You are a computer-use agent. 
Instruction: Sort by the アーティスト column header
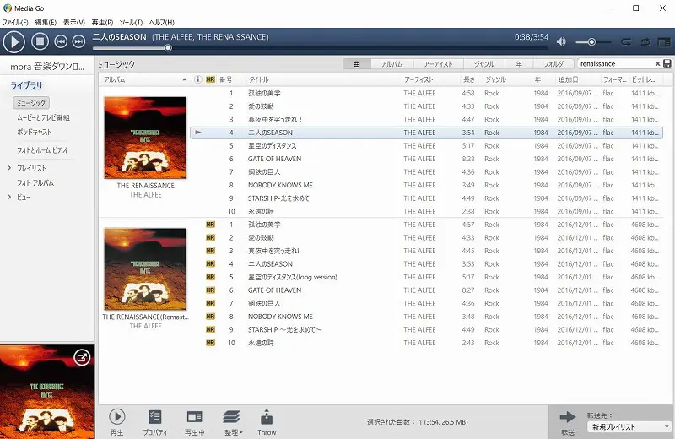click(x=431, y=79)
